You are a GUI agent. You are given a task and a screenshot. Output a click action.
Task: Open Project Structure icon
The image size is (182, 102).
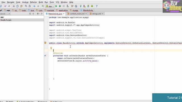click(x=76, y=6)
